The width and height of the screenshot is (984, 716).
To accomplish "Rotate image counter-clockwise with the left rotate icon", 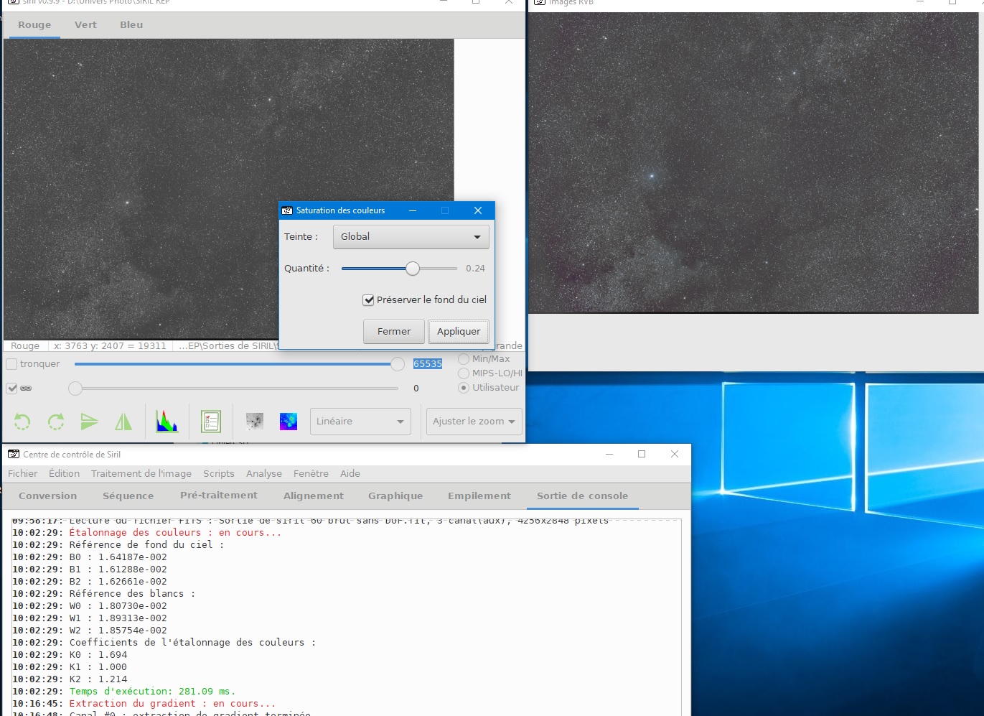I will click(x=22, y=422).
